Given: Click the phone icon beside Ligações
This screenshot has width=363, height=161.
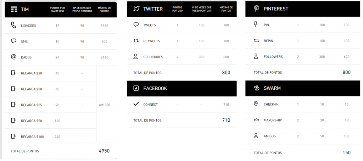Looking at the screenshot, I should tap(14, 25).
